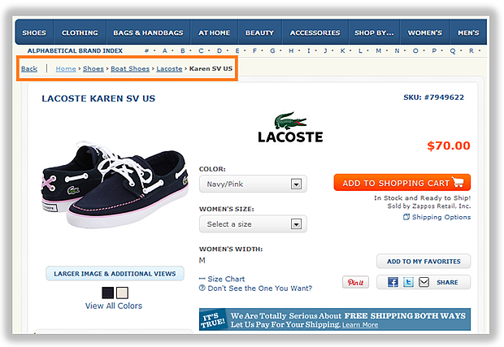Share the product via email icon
The height and width of the screenshot is (347, 504).
point(423,282)
